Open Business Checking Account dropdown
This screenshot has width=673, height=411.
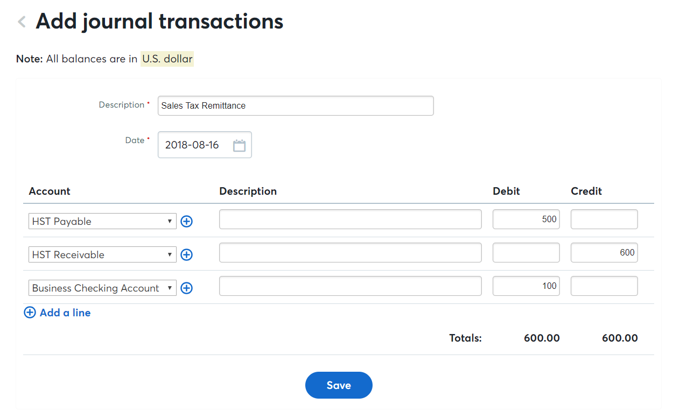(102, 288)
